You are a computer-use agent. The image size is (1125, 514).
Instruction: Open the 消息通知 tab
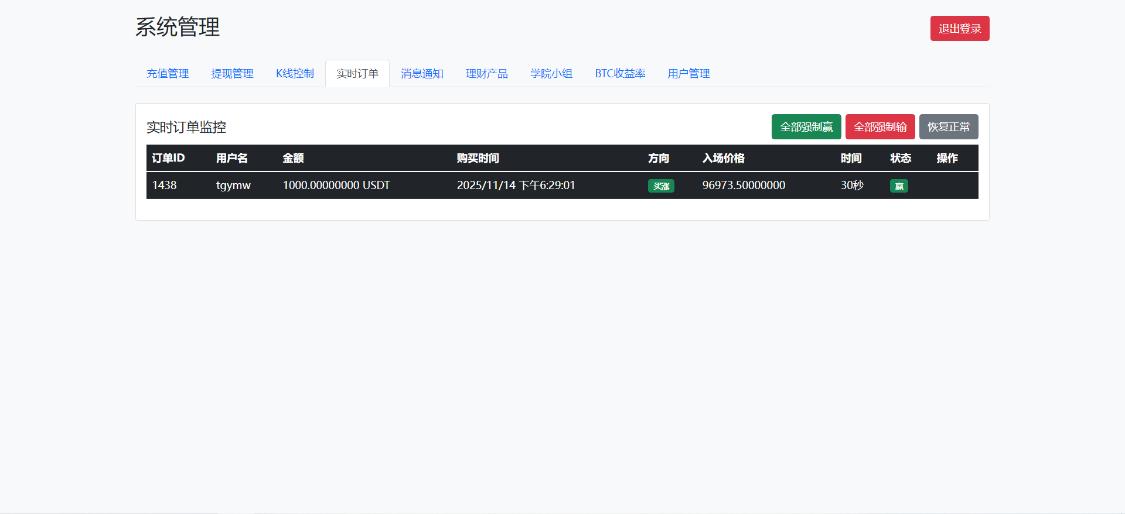point(422,74)
